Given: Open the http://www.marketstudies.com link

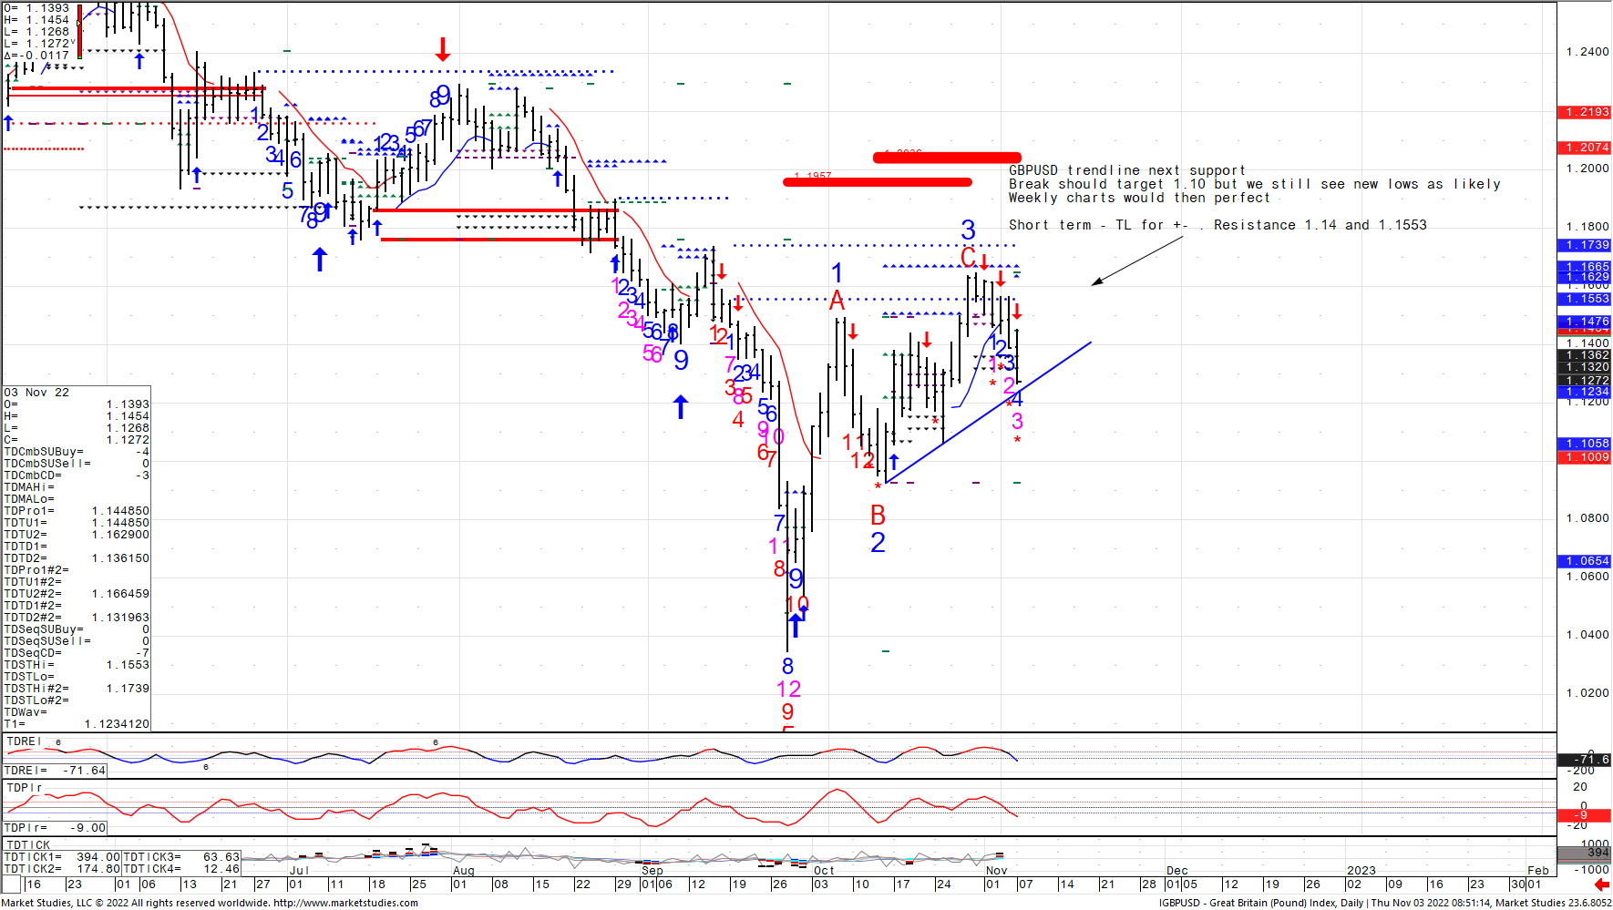Looking at the screenshot, I should [346, 904].
